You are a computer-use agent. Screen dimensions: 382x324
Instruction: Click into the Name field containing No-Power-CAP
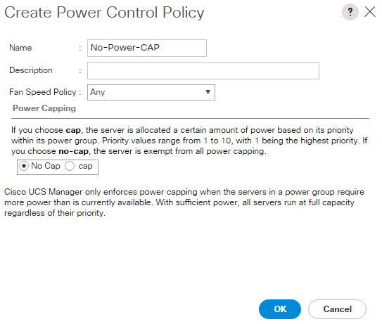coord(147,48)
